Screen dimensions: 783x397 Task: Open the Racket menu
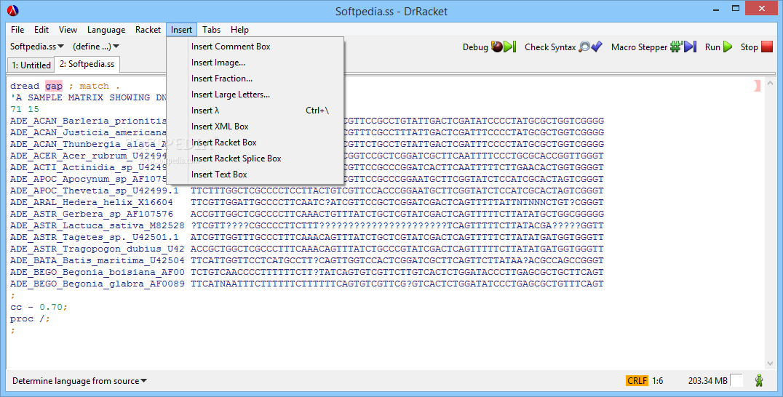(x=148, y=29)
